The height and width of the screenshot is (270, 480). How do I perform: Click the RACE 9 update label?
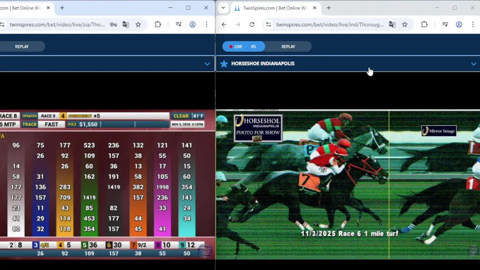point(48,116)
